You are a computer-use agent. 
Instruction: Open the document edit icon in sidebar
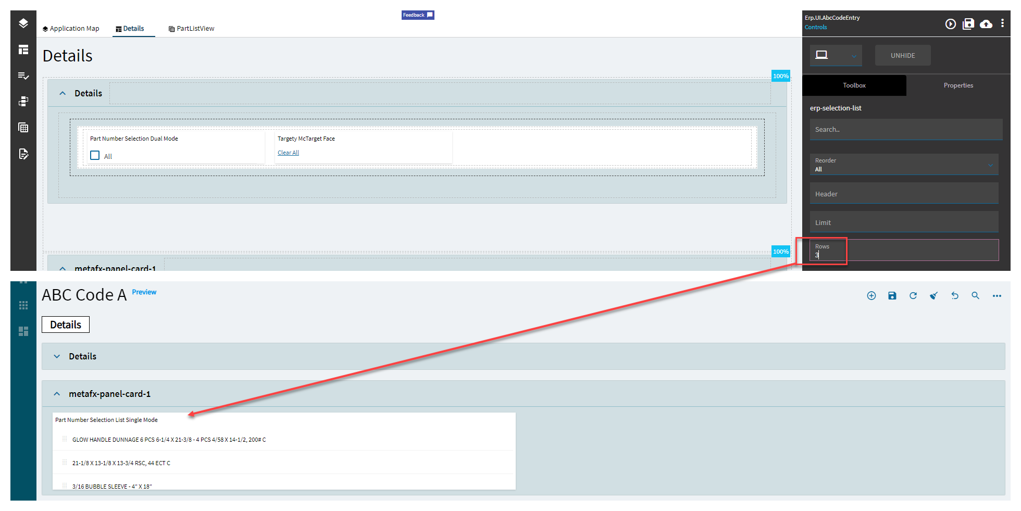23,154
